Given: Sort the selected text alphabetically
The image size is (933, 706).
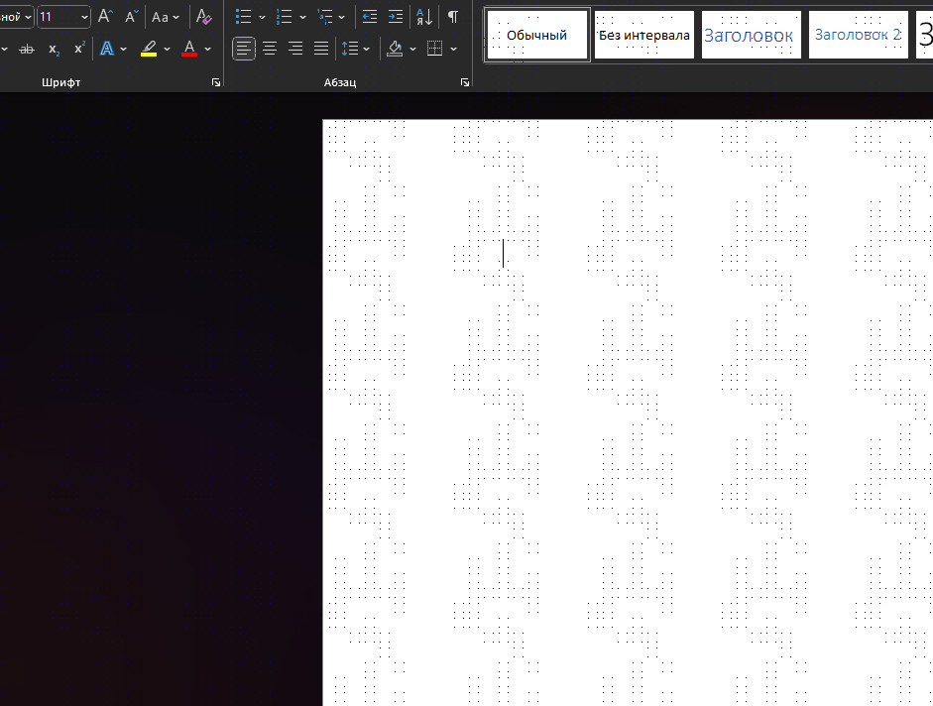Looking at the screenshot, I should 424,17.
